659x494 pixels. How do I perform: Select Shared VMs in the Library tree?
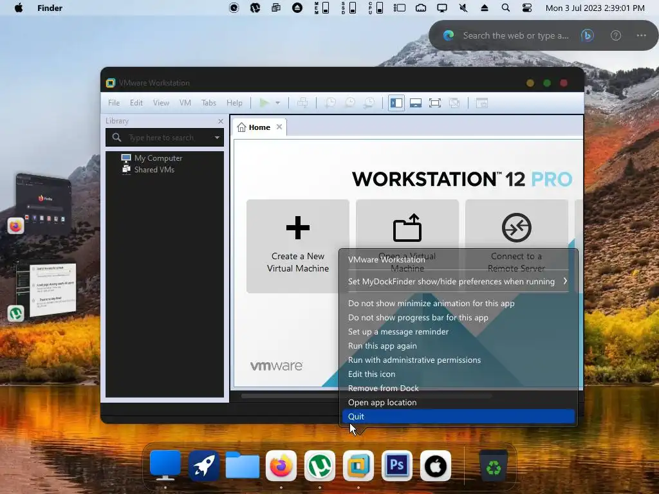(x=148, y=170)
